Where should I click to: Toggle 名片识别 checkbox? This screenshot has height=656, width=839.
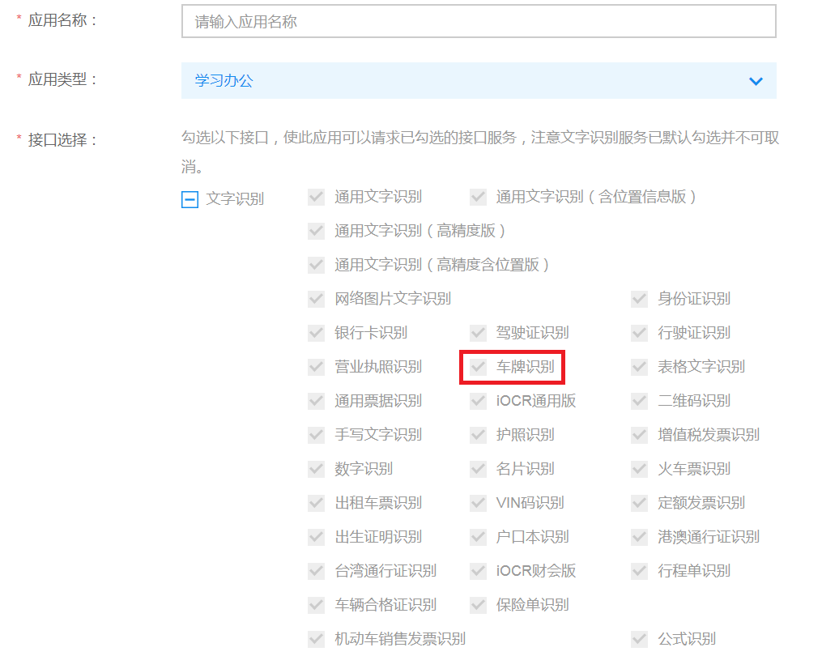coord(478,469)
